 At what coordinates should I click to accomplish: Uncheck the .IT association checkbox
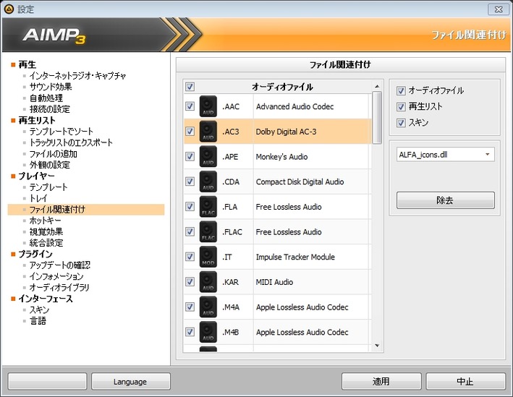(x=190, y=257)
